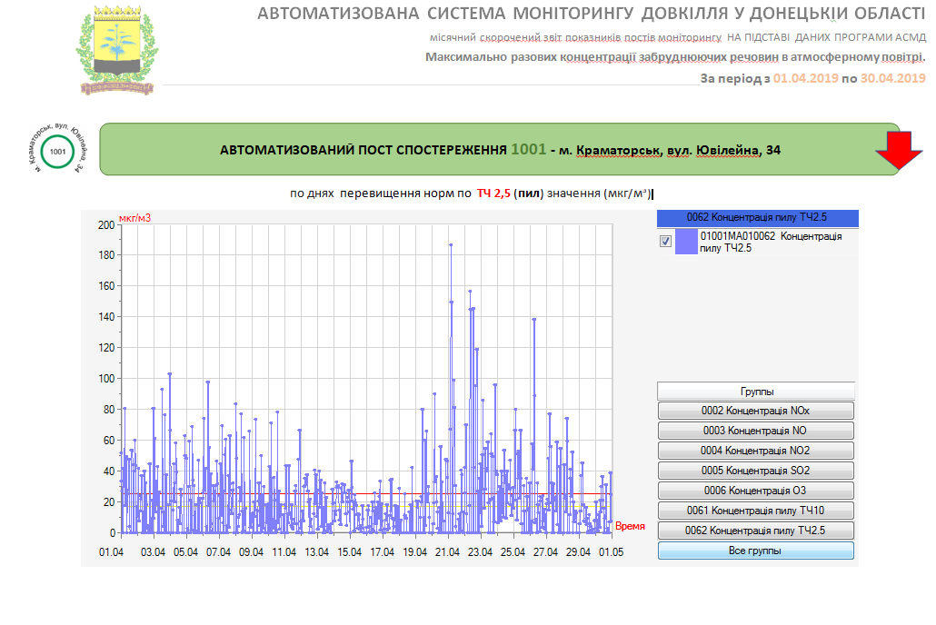The width and height of the screenshot is (936, 625).
Task: Click the Donetsk region coat of arms
Action: 115,50
